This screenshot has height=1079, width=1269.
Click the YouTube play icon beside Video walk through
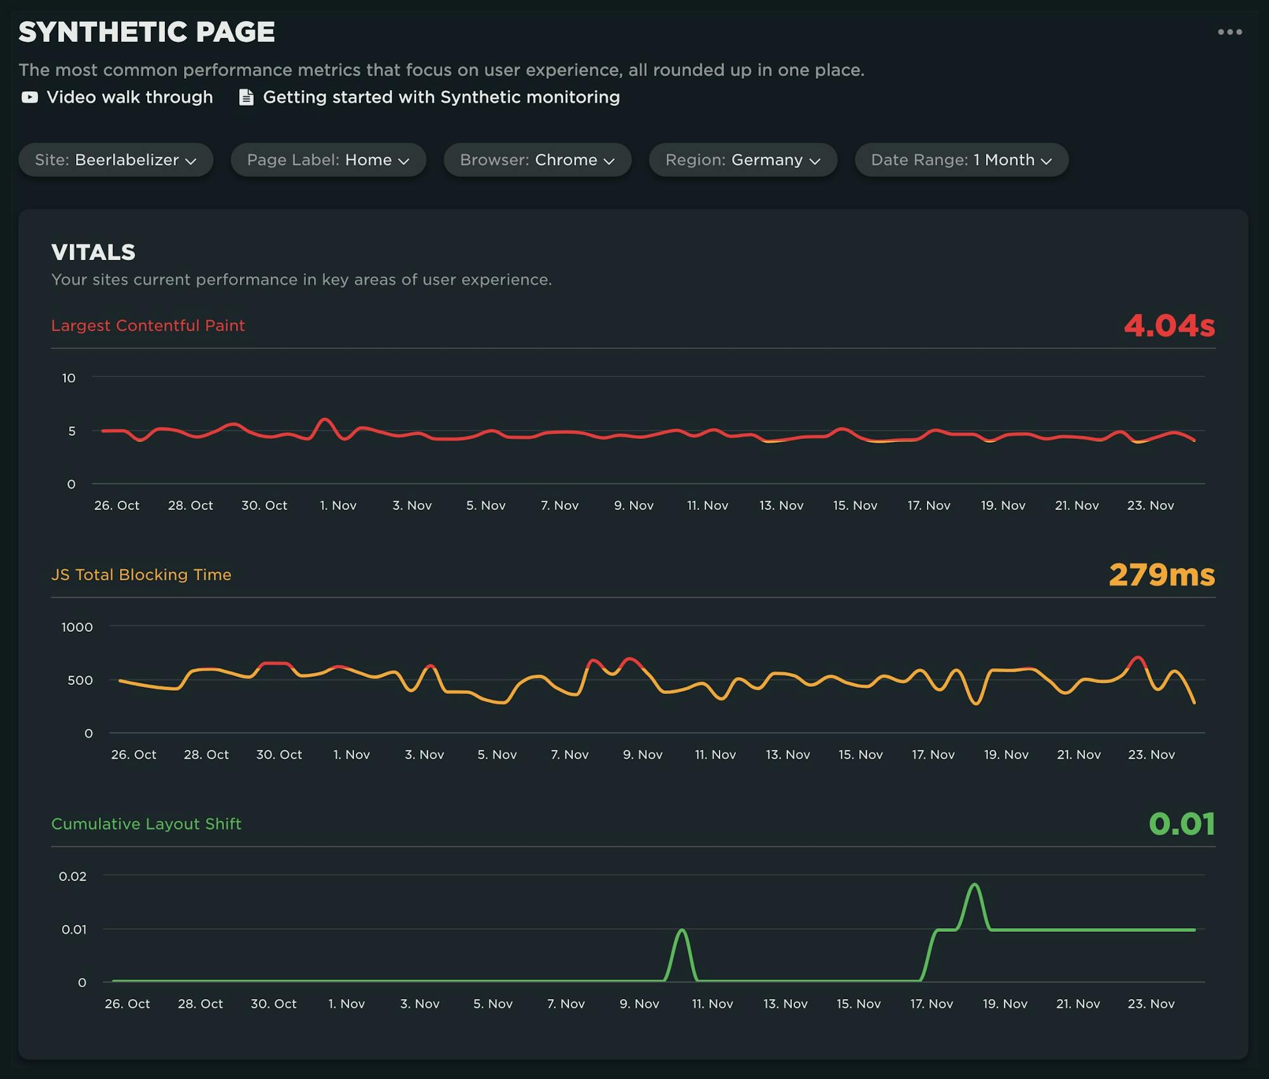click(29, 97)
